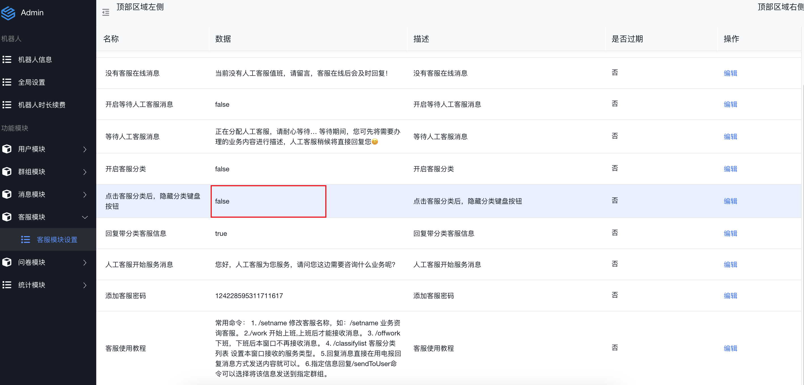Collapse sidebar with menu fold icon
The height and width of the screenshot is (385, 804).
click(x=106, y=12)
